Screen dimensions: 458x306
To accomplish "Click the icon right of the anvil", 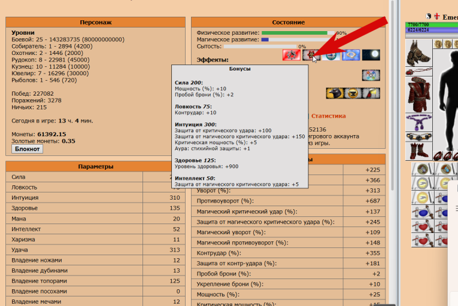I will point(371,93).
